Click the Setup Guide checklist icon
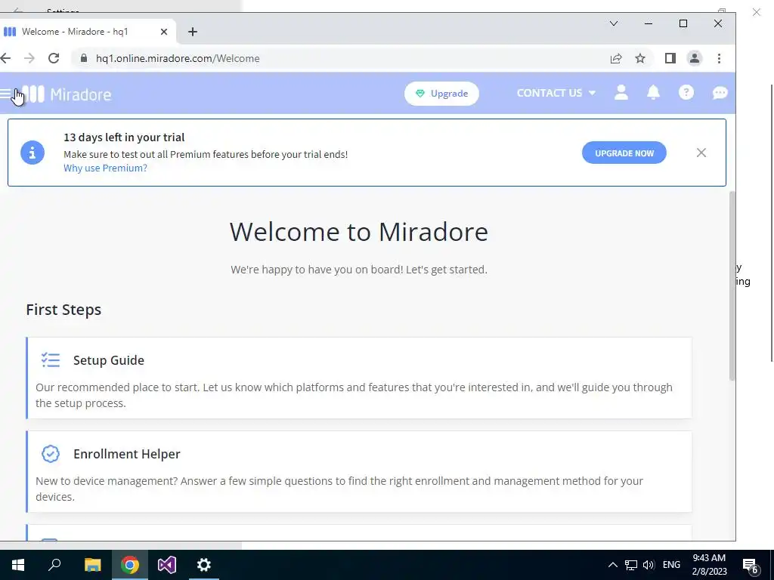Screen dimensions: 774x580 pos(51,360)
